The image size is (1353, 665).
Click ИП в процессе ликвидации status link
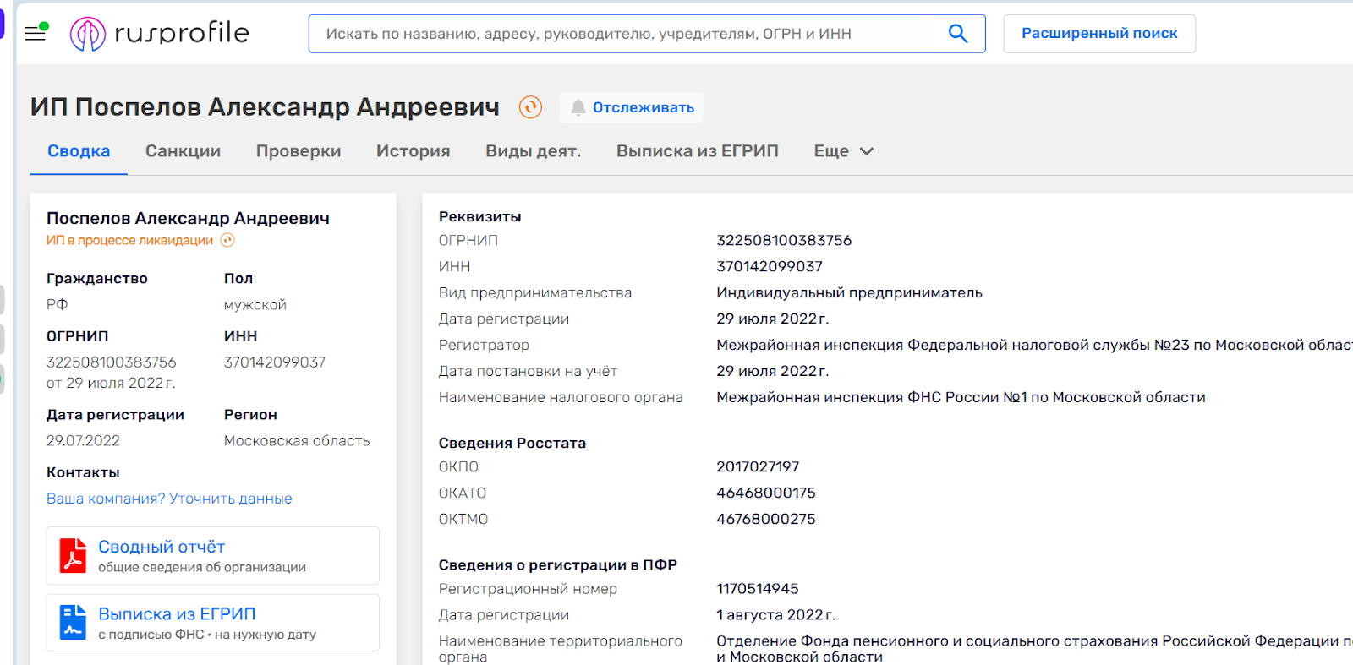pos(129,241)
